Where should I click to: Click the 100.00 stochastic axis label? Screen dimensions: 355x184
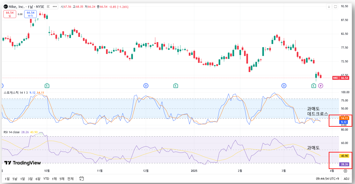tap(345, 92)
